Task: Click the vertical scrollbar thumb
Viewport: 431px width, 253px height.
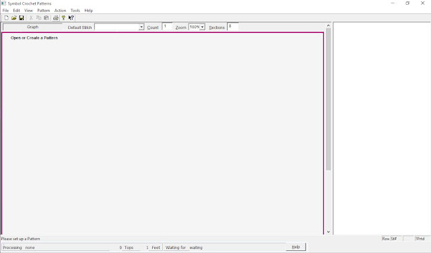Action: (328, 99)
